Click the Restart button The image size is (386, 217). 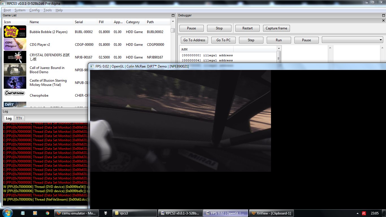point(247,28)
